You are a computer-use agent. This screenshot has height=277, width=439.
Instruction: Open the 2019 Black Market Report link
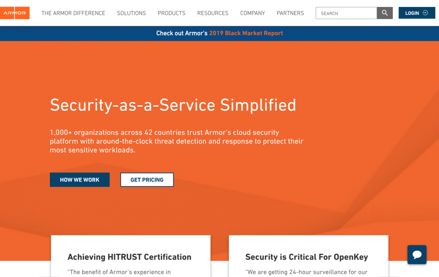(x=246, y=33)
